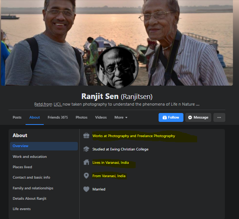Click the circular profile picture thumbnail
239x219 pixels.
point(117,67)
